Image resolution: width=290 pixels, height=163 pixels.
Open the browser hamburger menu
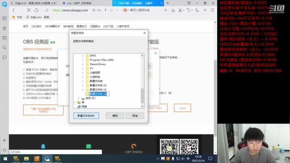pyautogui.click(x=213, y=10)
